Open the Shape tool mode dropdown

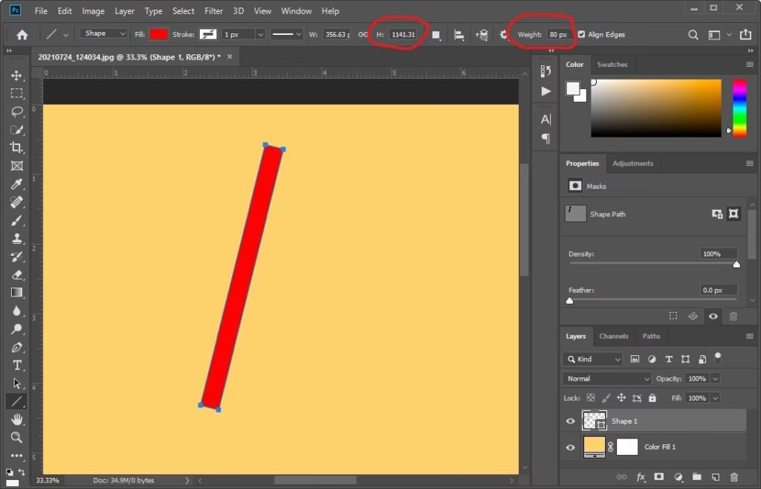coord(104,34)
